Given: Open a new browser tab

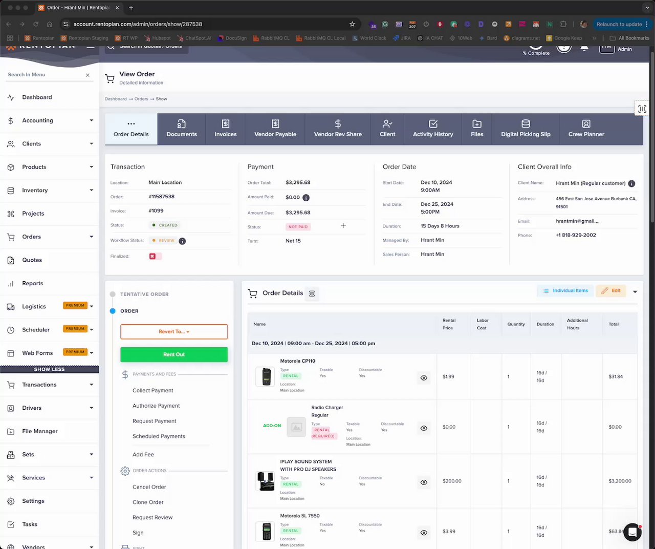Looking at the screenshot, I should click(x=131, y=8).
